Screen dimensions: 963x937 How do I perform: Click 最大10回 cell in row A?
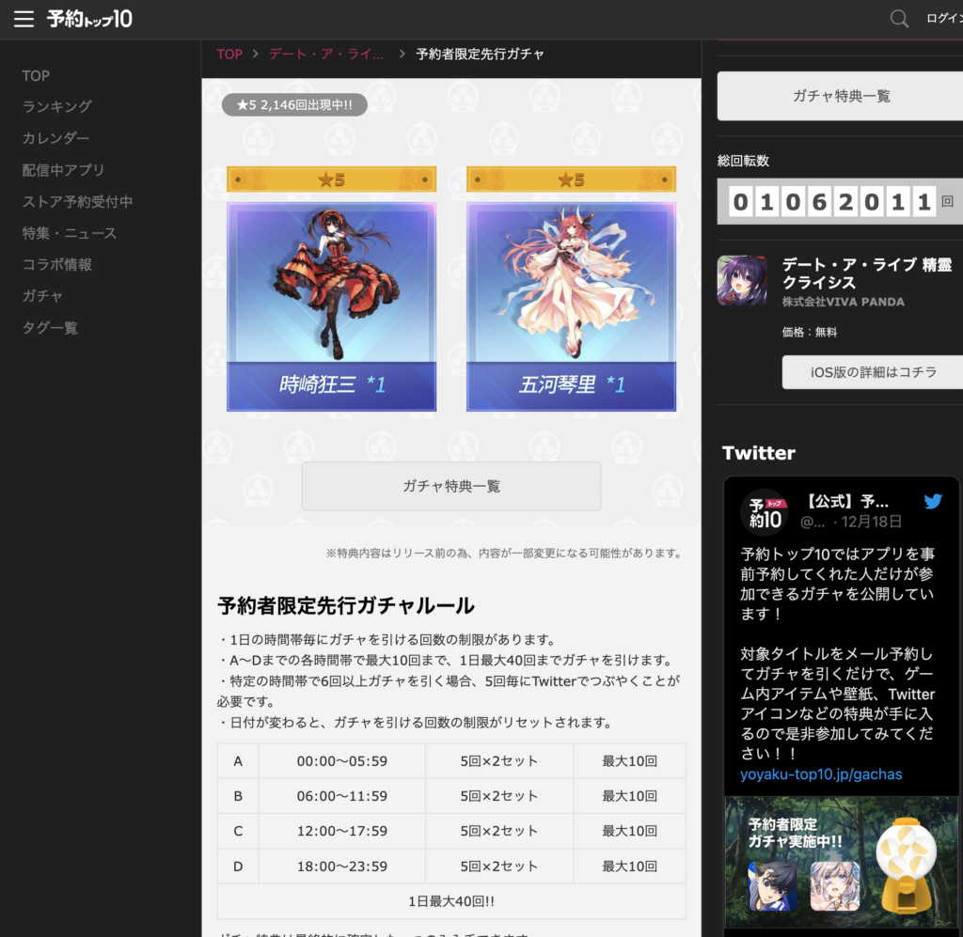click(x=629, y=761)
